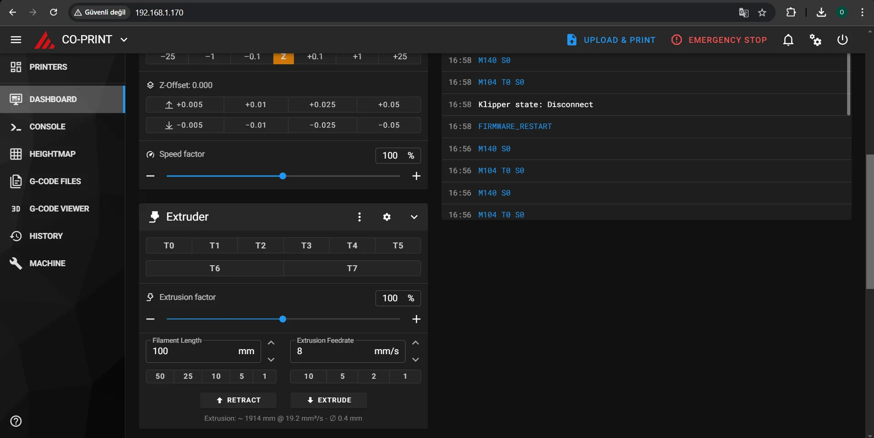Go to PRINTERS page
Screen dimensions: 874x438
62,67
